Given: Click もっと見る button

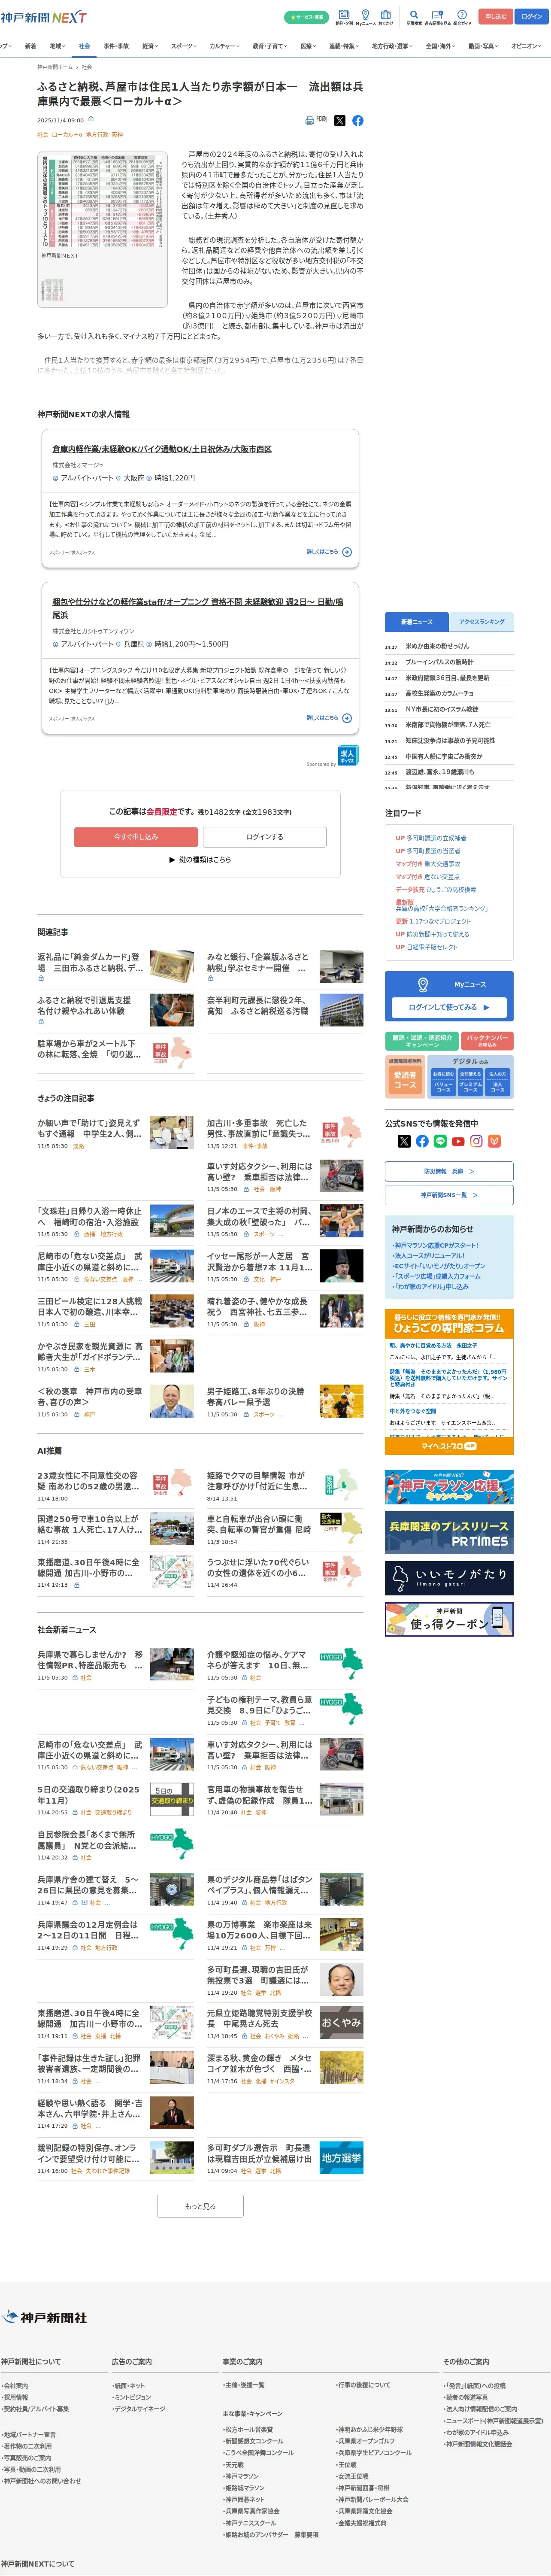Looking at the screenshot, I should (200, 2206).
